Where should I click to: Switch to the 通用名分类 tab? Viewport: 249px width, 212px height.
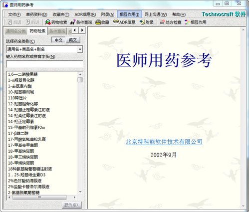pos(15,31)
